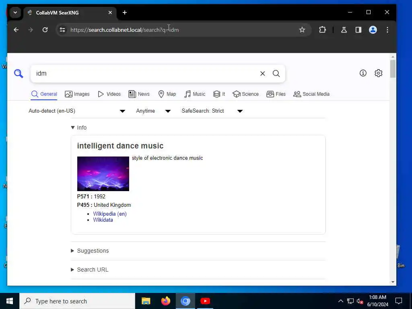Switch to the Files tab
412x309 pixels.
(x=276, y=94)
